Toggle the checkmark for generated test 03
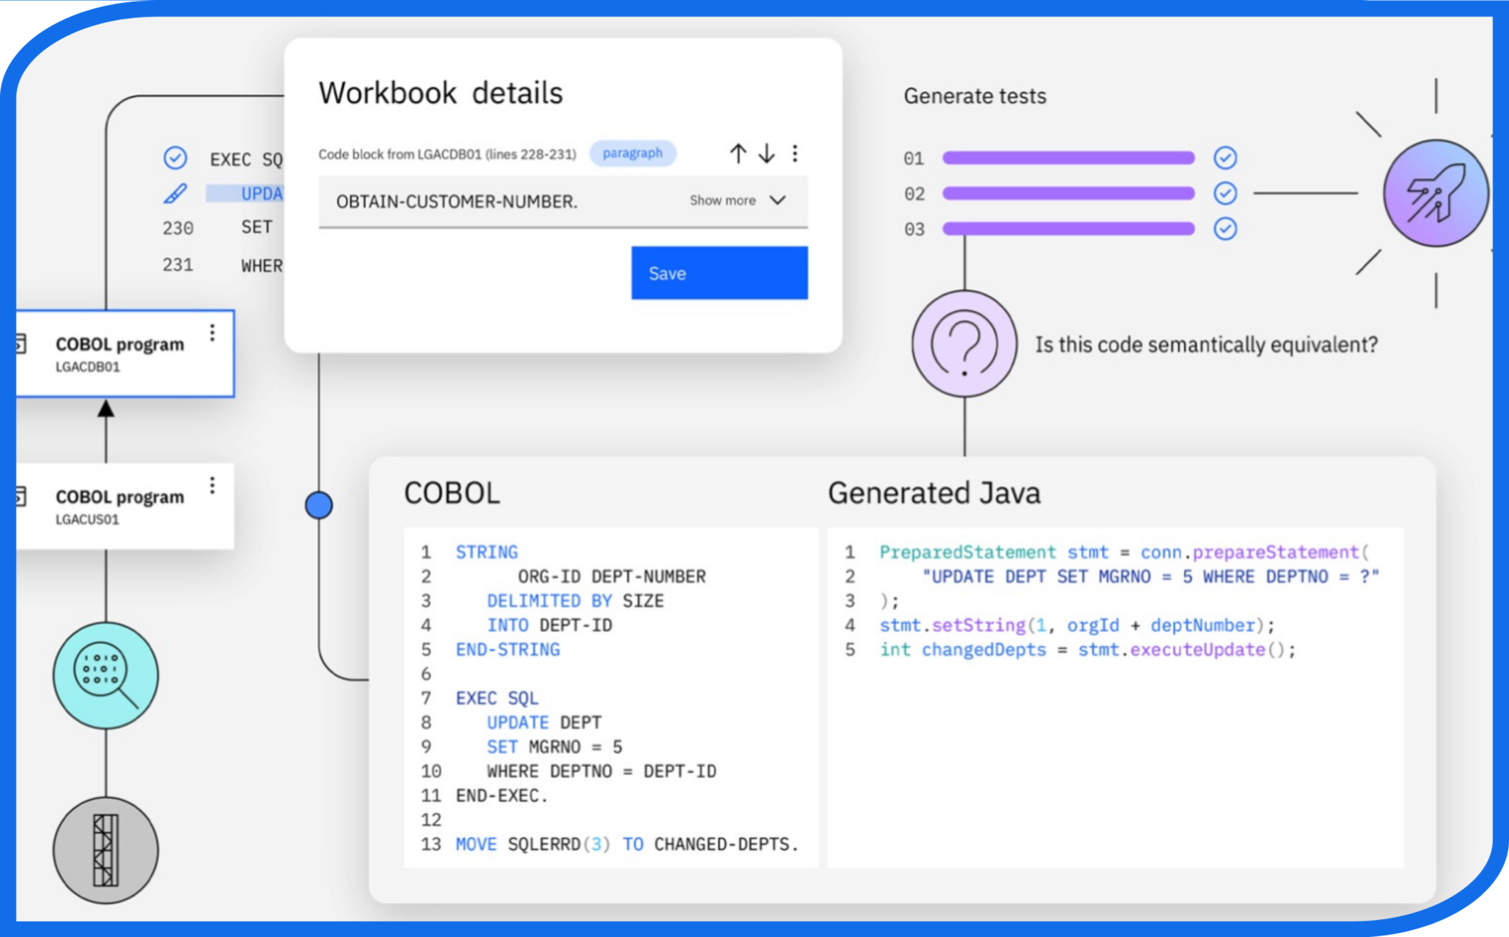Viewport: 1509px width, 937px height. click(x=1225, y=229)
